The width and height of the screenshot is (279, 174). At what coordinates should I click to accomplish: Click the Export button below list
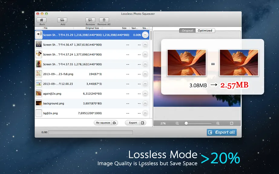pyautogui.click(x=136, y=123)
